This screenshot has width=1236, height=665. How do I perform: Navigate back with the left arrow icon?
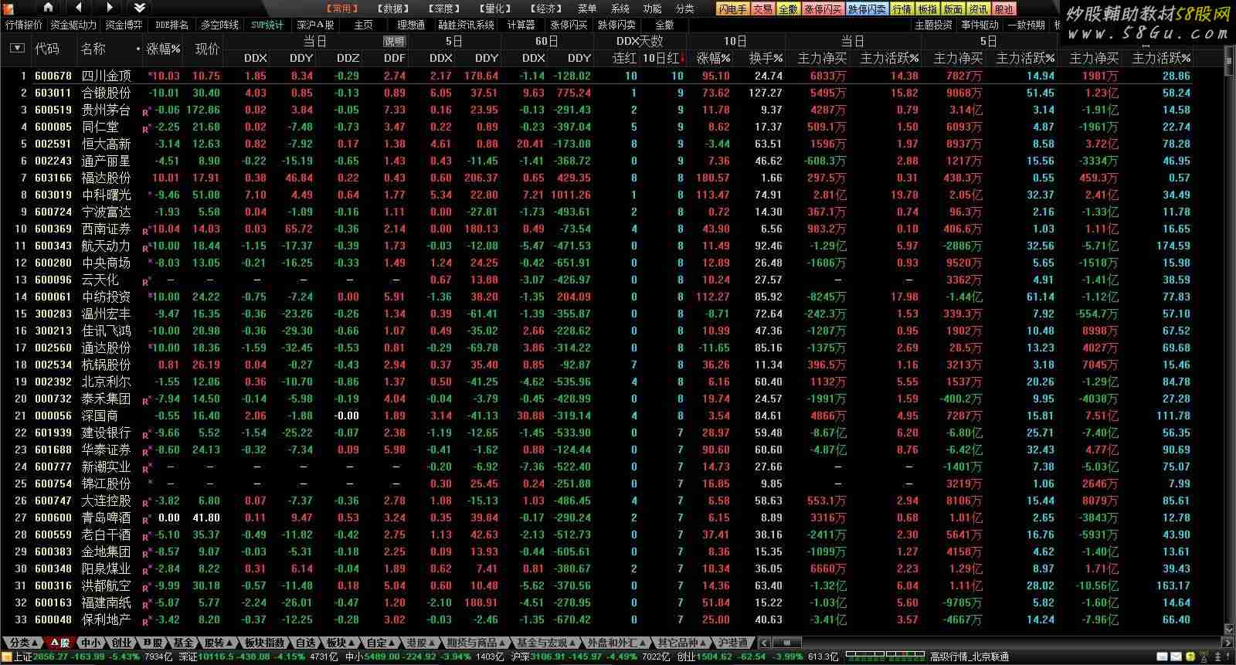point(79,8)
